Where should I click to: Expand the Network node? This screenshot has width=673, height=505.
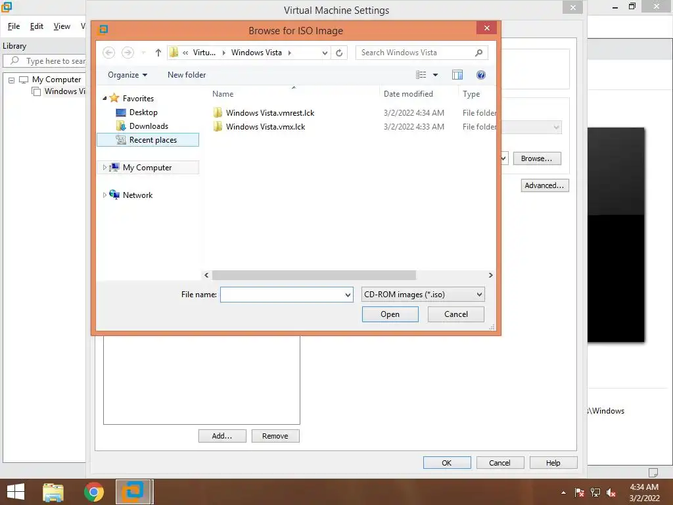pyautogui.click(x=104, y=195)
